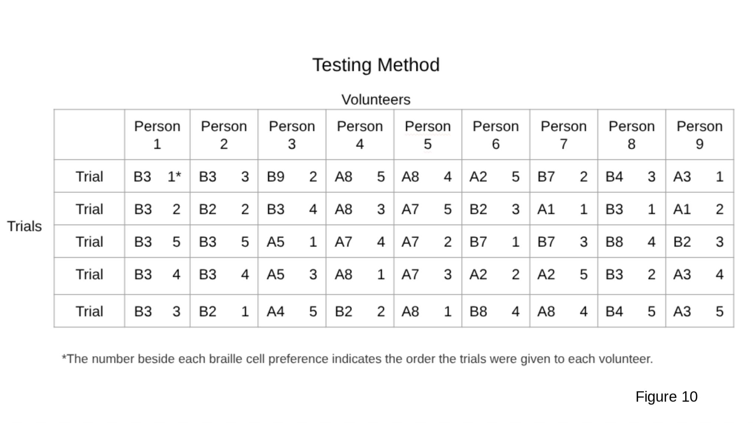Select the B8 4 cell under Person 8
The width and height of the screenshot is (753, 423).
[631, 242]
